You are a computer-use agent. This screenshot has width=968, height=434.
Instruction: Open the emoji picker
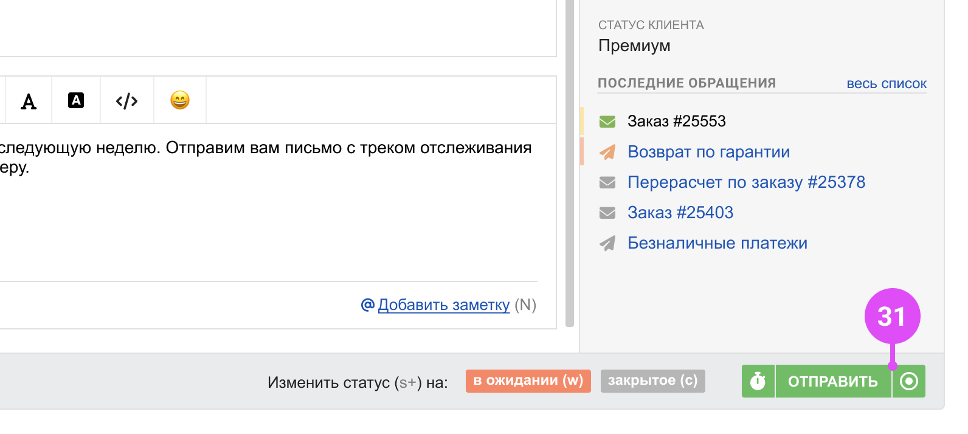point(180,100)
